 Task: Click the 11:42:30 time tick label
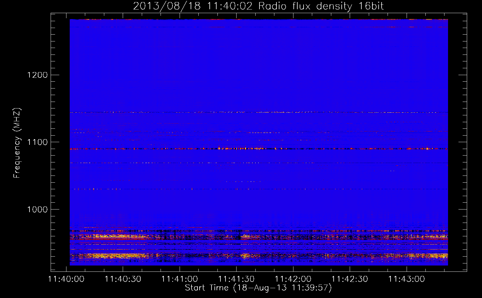[x=350, y=279]
